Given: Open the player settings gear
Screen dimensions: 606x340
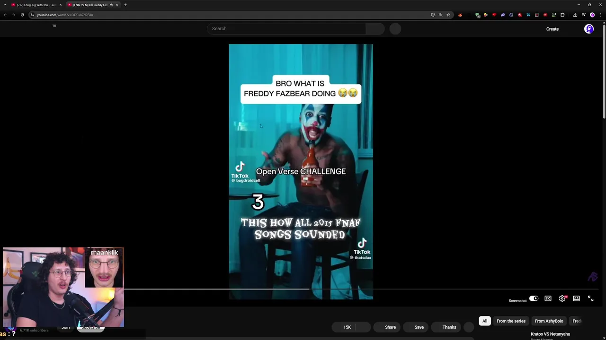Looking at the screenshot, I should (x=562, y=298).
